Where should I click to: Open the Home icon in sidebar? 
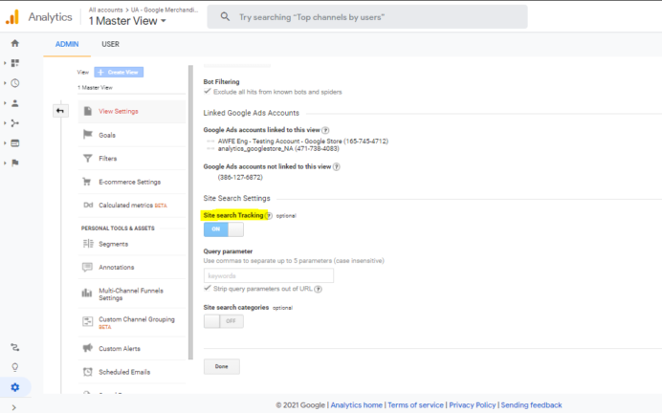click(15, 43)
